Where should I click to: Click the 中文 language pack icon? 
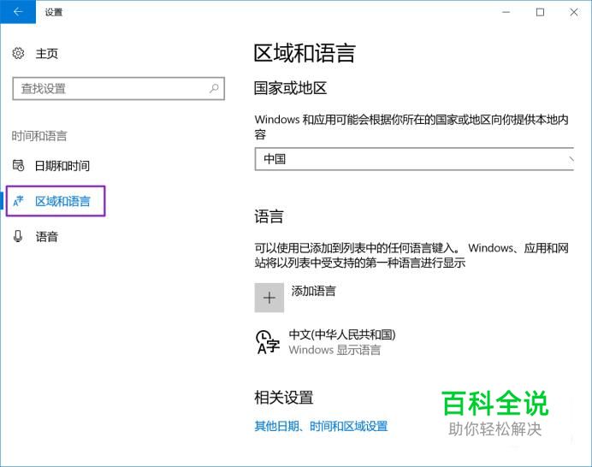(268, 342)
